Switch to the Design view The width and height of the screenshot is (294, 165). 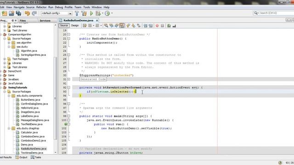pos(75,26)
